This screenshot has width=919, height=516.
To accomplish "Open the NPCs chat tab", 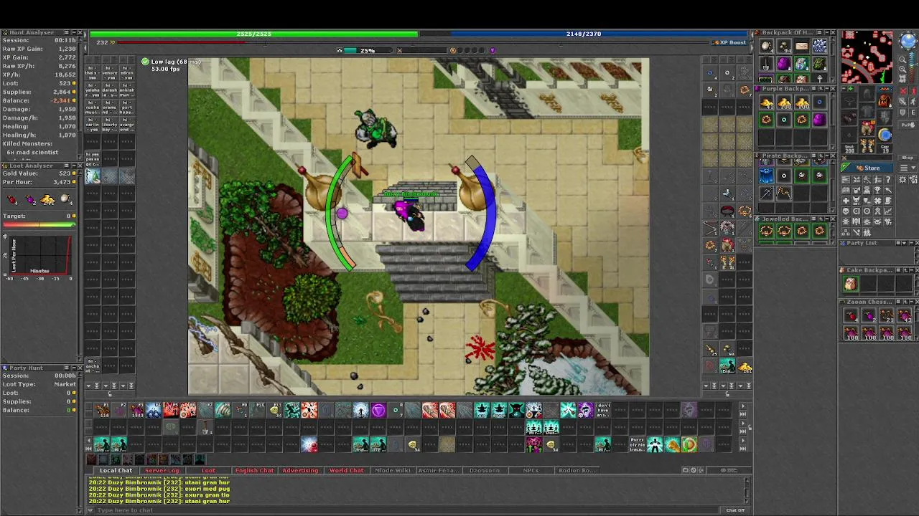I will point(531,470).
